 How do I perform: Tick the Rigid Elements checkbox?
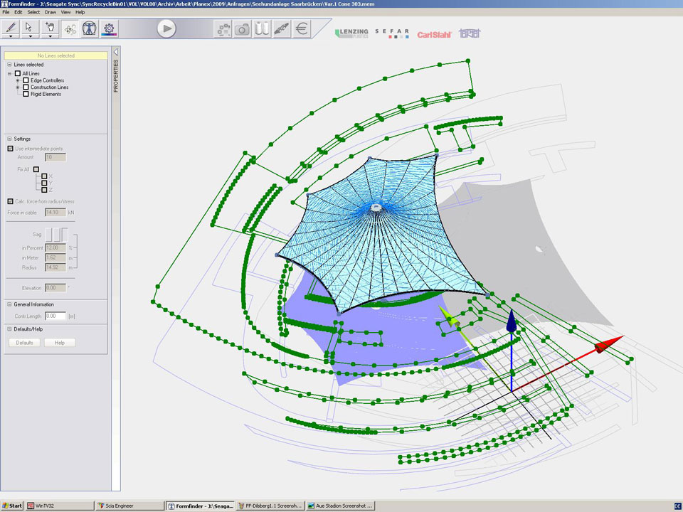(x=26, y=94)
